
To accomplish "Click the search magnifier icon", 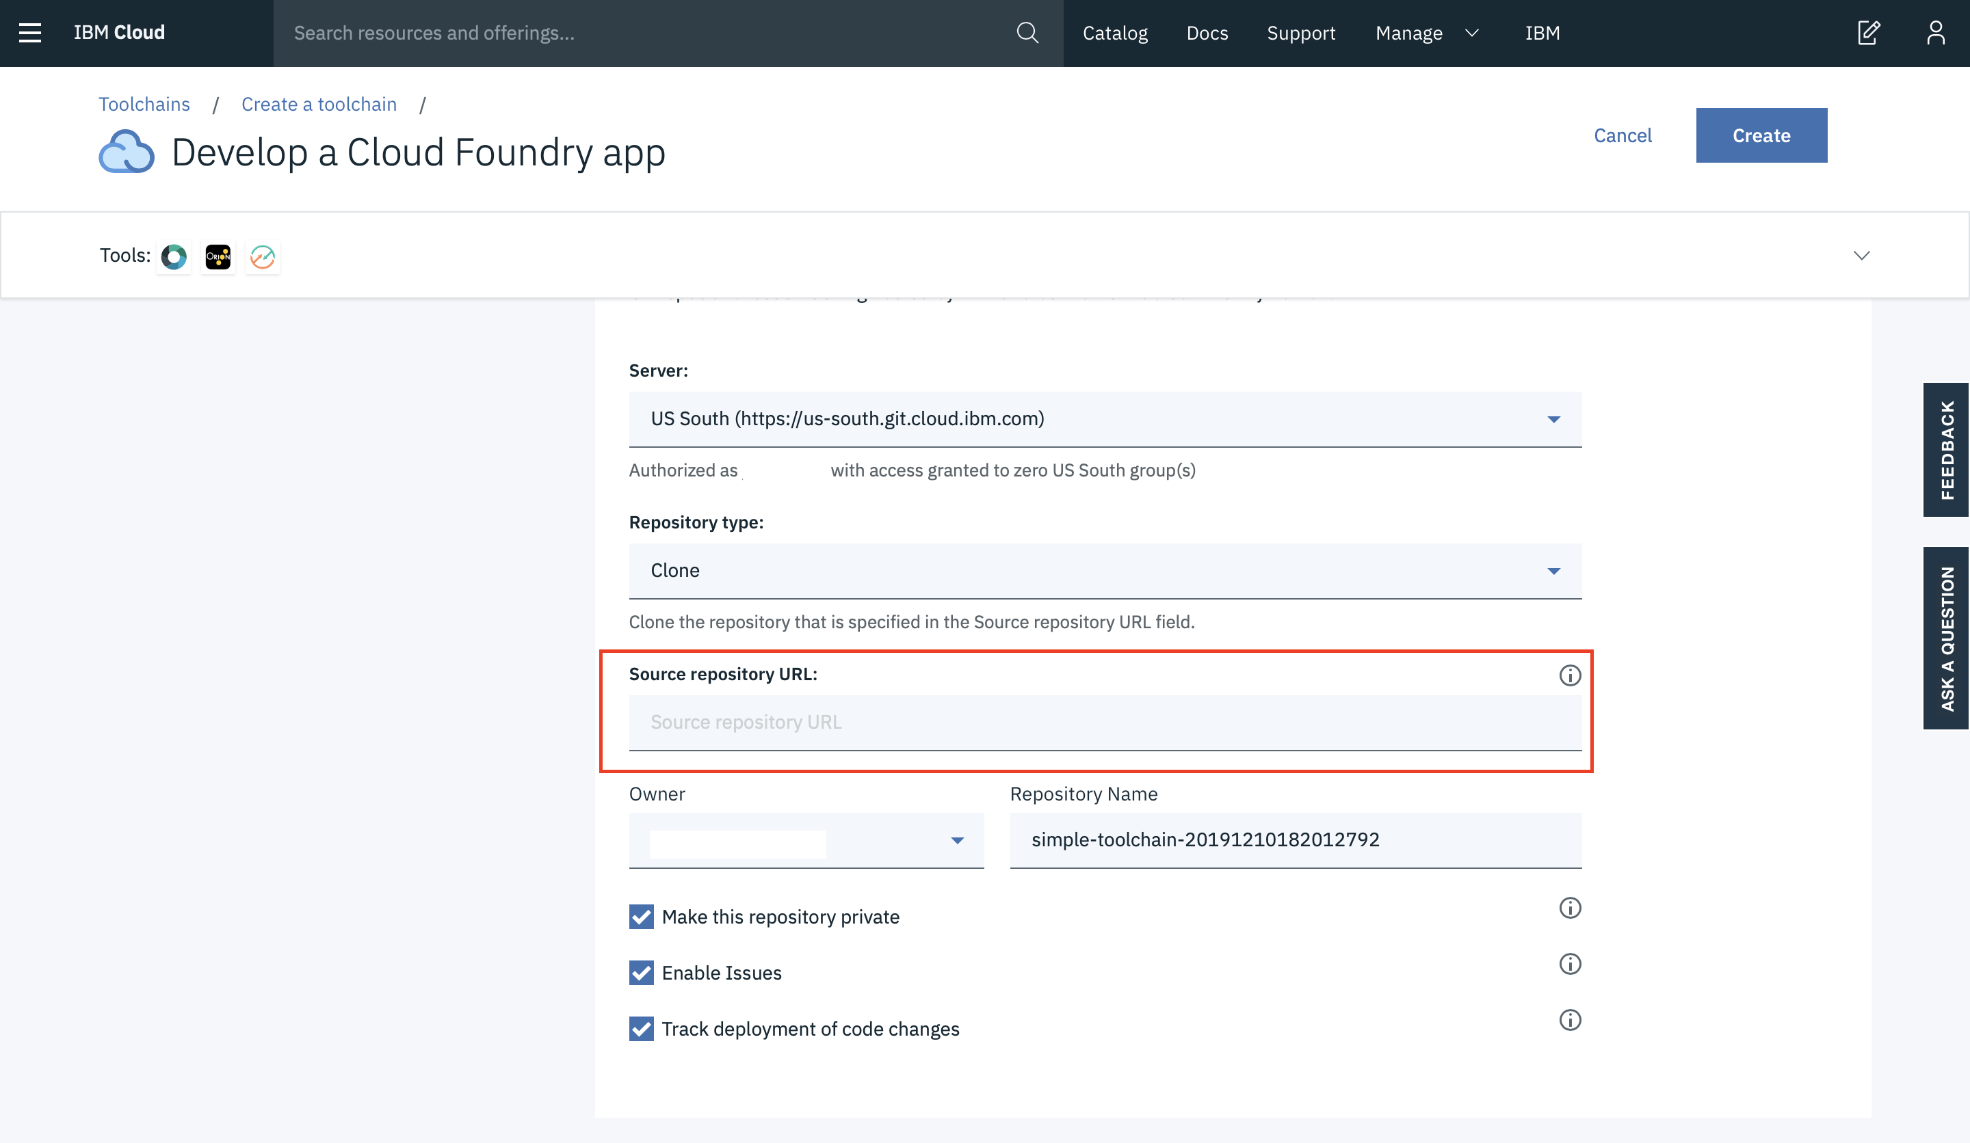I will 1027,33.
